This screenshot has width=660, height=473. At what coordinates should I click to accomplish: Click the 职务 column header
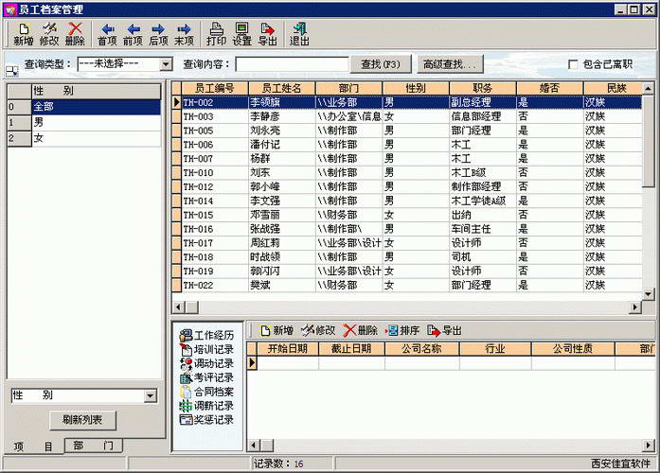[x=483, y=88]
